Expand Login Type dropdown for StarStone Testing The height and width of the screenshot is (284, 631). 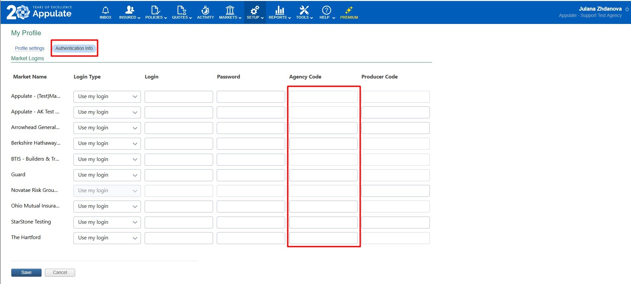(x=107, y=222)
